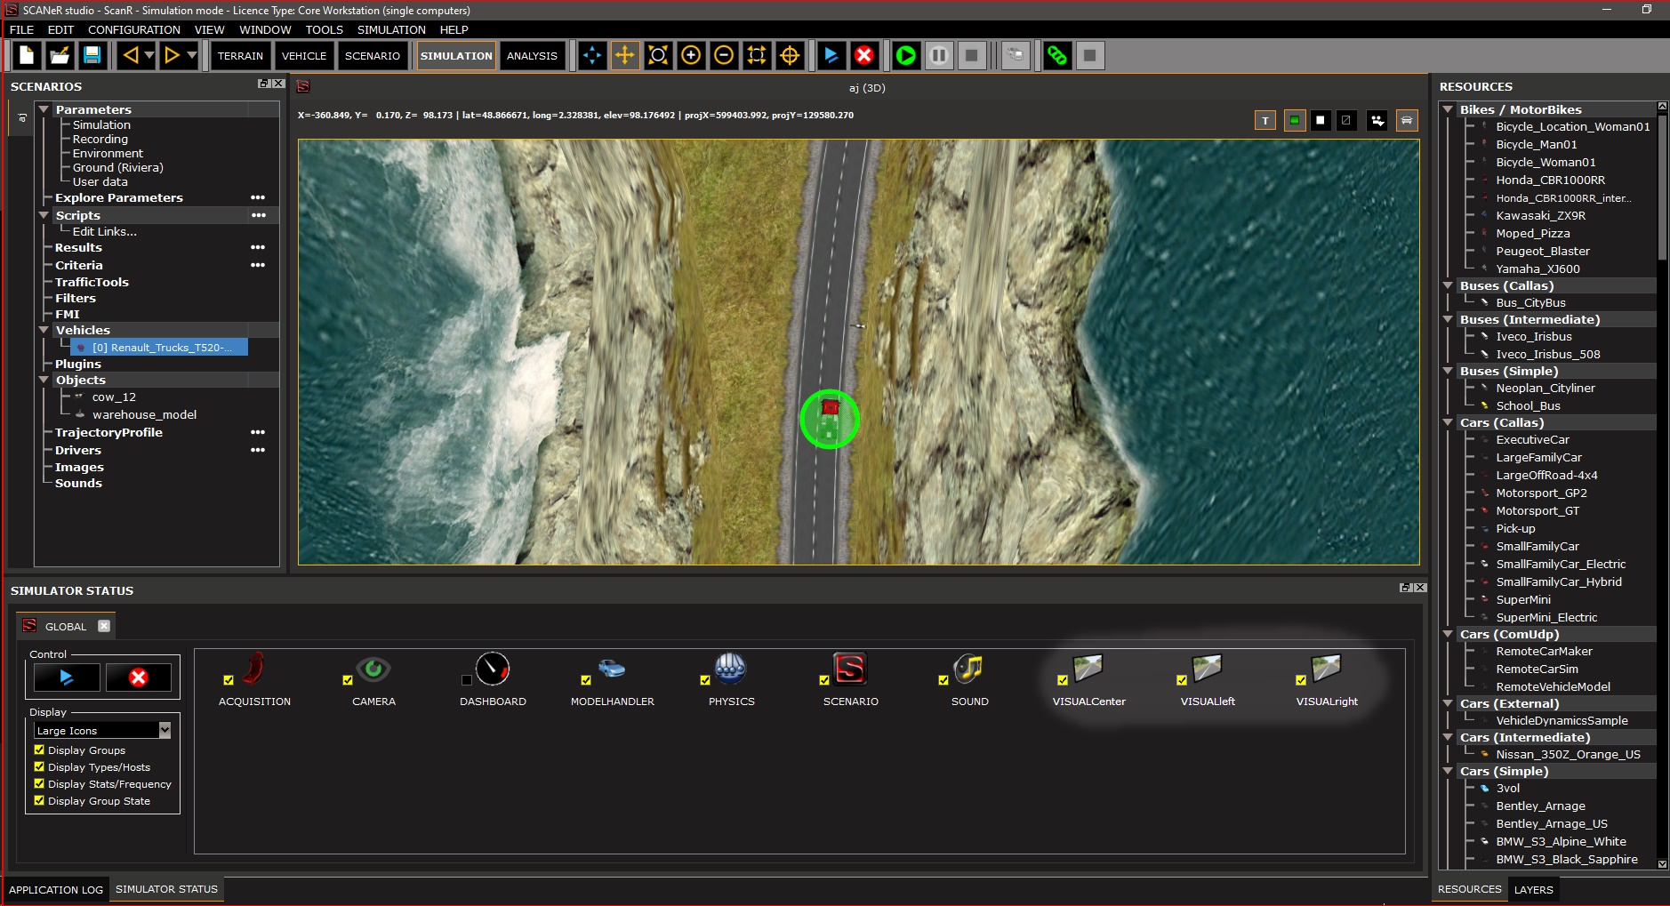Expand the Cars (ComUdp) resources group
Viewport: 1670px width, 906px height.
(1449, 634)
